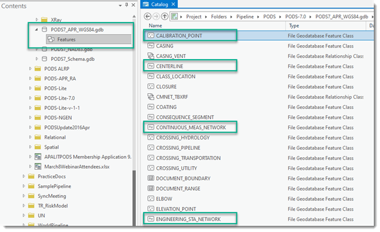Click the CONTINUOUS_MEAS_NETWORK feature class icon

[x=151, y=127]
